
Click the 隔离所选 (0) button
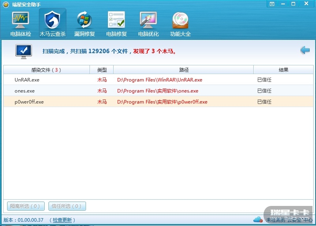(x=26, y=206)
